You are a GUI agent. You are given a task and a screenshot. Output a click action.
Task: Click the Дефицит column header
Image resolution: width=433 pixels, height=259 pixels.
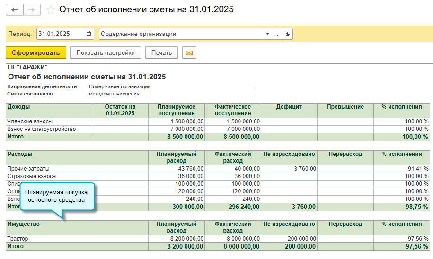point(289,110)
